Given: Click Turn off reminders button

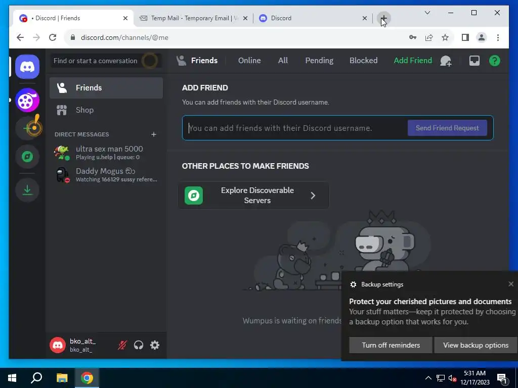Looking at the screenshot, I should click(391, 345).
